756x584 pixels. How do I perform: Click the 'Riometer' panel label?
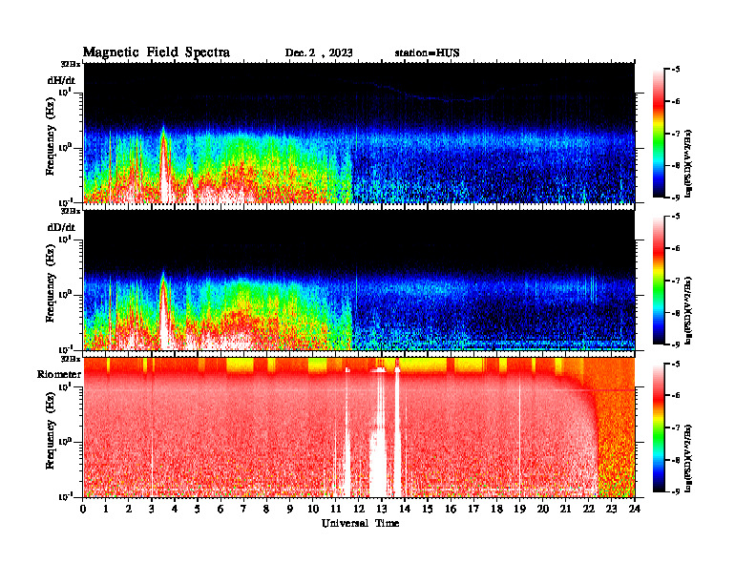pos(59,374)
